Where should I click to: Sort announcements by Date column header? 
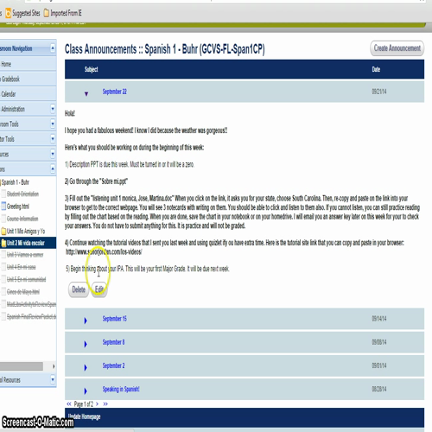(376, 69)
